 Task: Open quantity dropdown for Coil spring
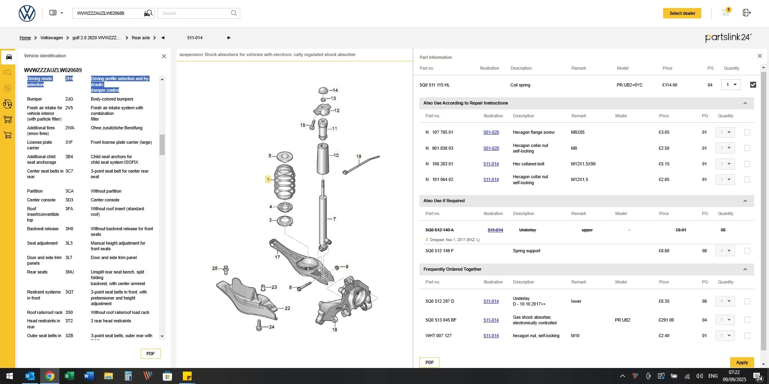coord(731,85)
